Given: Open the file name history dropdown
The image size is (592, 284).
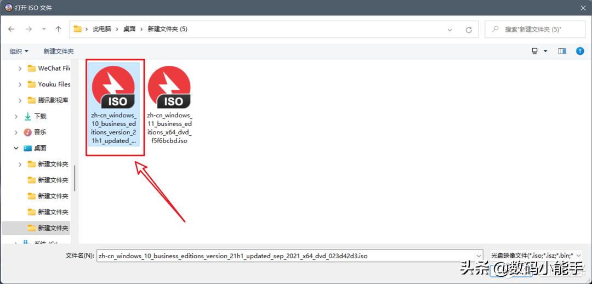Looking at the screenshot, I should point(479,255).
